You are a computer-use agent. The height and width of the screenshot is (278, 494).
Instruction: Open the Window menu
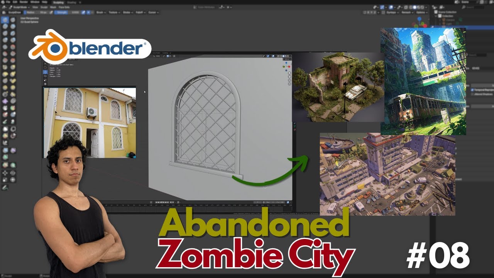[x=35, y=2]
